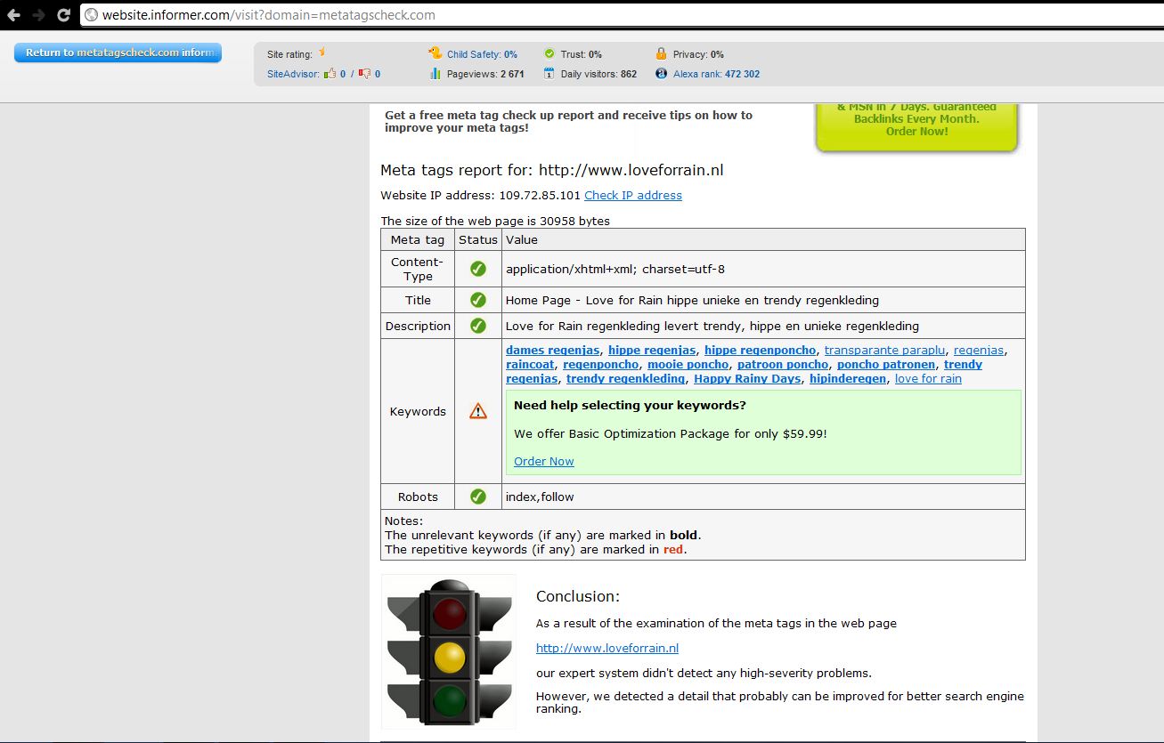Open the 'trendy regenkleding' keyword link
Viewport: 1164px width, 743px height.
[626, 379]
